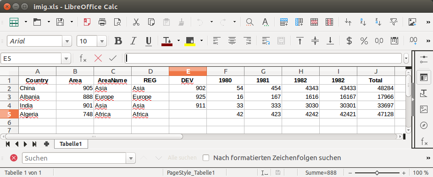Open the font name dropdown
433x177 pixels.
67,41
